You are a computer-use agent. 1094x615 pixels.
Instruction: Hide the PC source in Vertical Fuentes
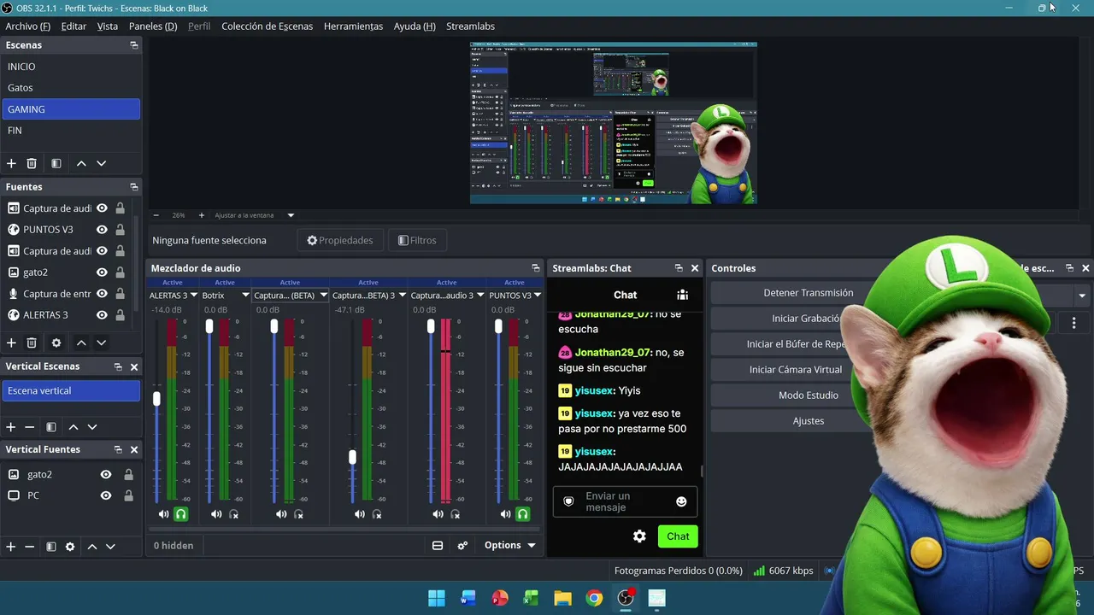pyautogui.click(x=106, y=495)
